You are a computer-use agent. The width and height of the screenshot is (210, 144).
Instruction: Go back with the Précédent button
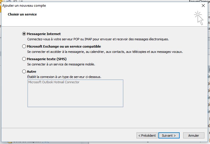(147, 136)
